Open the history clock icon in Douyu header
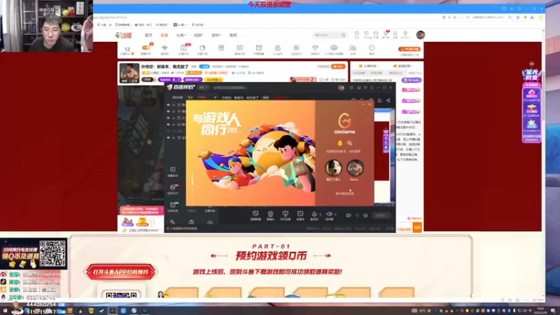The width and height of the screenshot is (560, 315). (356, 34)
